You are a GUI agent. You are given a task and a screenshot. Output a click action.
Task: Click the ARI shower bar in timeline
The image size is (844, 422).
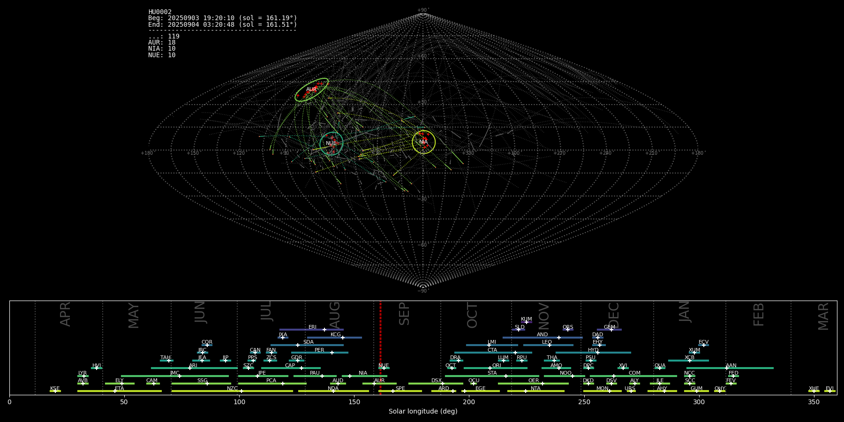click(194, 368)
